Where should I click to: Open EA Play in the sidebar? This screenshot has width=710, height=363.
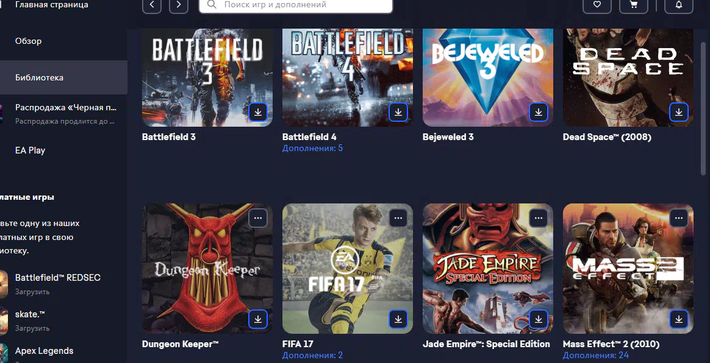click(x=30, y=150)
